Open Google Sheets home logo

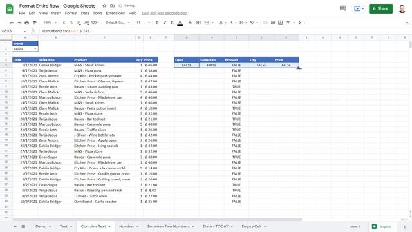click(10, 9)
